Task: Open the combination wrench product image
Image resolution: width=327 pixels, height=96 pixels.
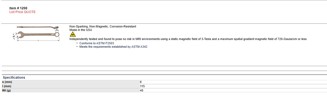Action: click(x=37, y=34)
